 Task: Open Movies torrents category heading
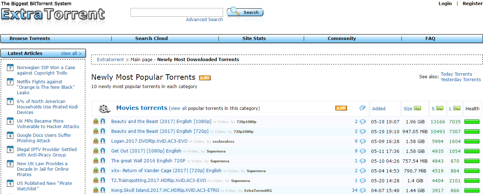click(x=142, y=108)
